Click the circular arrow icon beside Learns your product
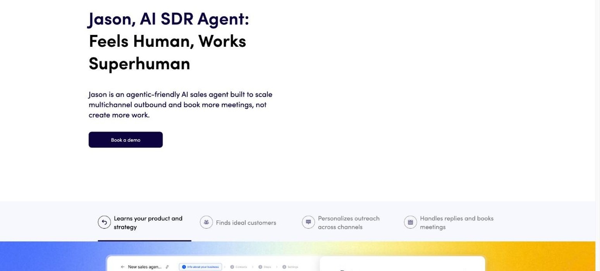 pos(104,222)
